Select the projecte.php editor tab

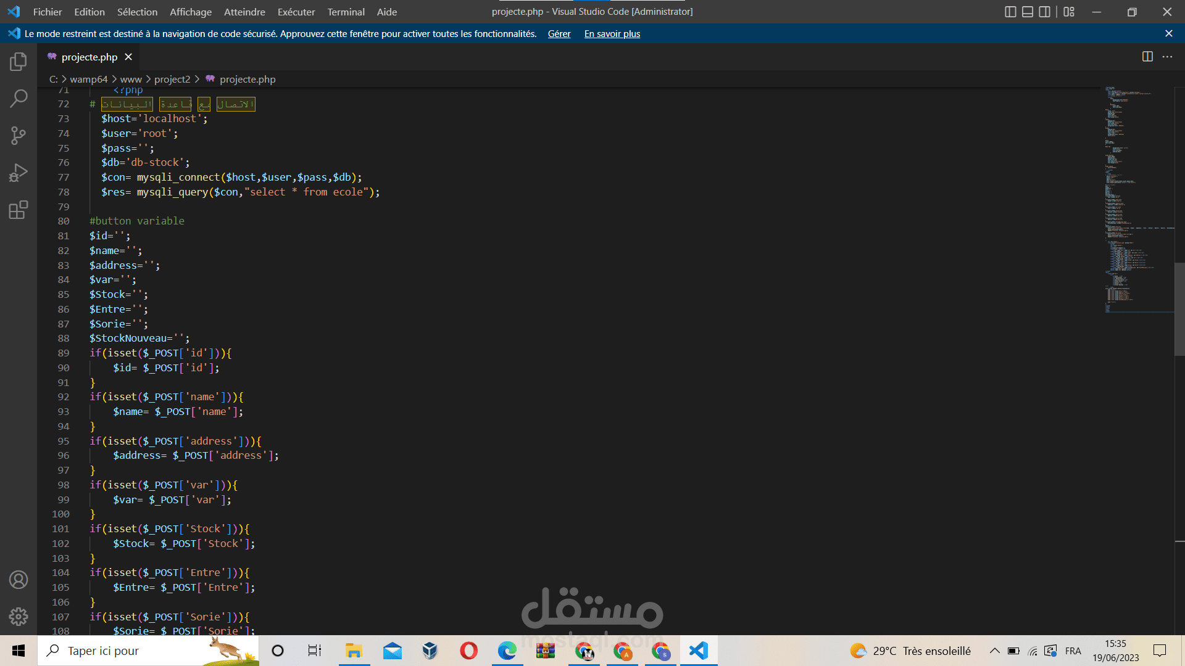89,57
